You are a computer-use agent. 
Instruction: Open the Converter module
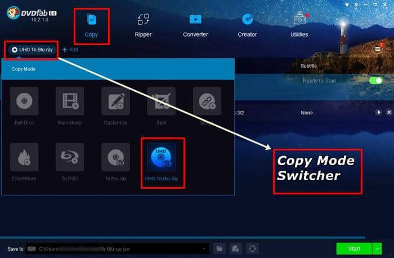[x=195, y=26]
